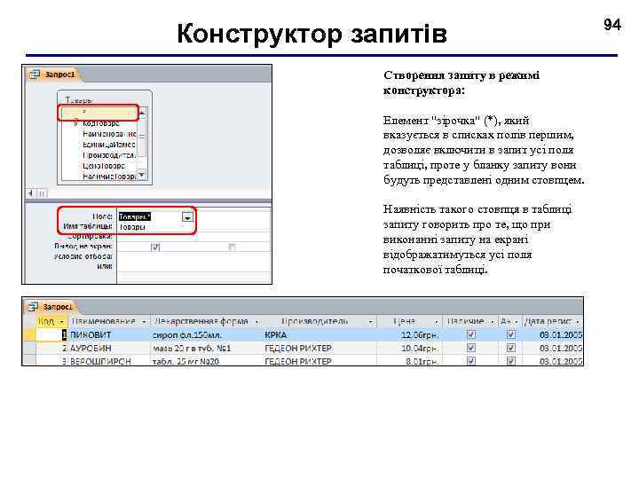Select the НаличиеТовара field in the list

click(109, 177)
